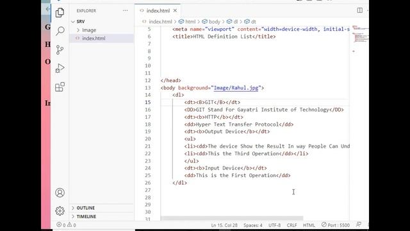Open the Search view icon
The height and width of the screenshot is (231, 410).
click(60, 31)
